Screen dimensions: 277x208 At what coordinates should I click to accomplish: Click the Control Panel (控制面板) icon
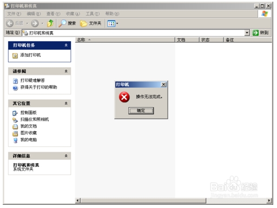(15, 113)
